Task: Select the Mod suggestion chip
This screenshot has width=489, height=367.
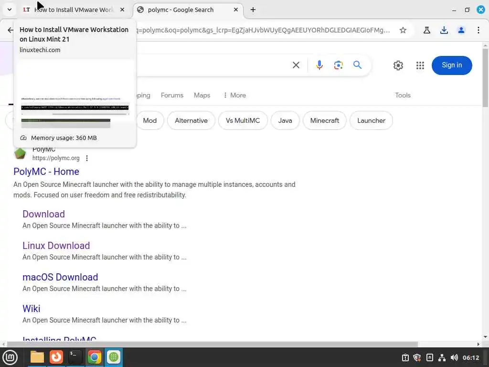Action: (x=150, y=120)
